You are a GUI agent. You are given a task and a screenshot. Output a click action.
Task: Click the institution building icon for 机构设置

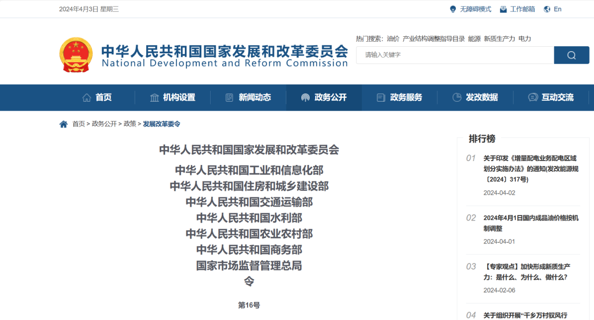tap(154, 98)
